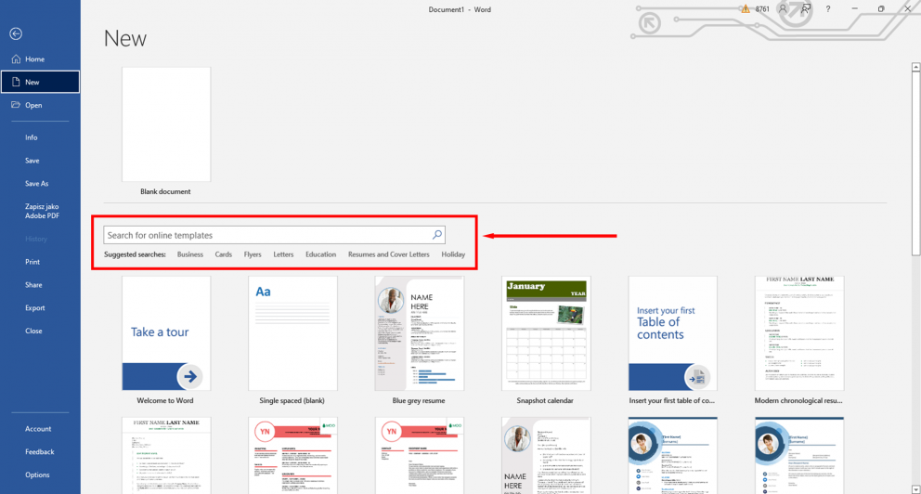Click the vertical scrollbar thumb

915,163
